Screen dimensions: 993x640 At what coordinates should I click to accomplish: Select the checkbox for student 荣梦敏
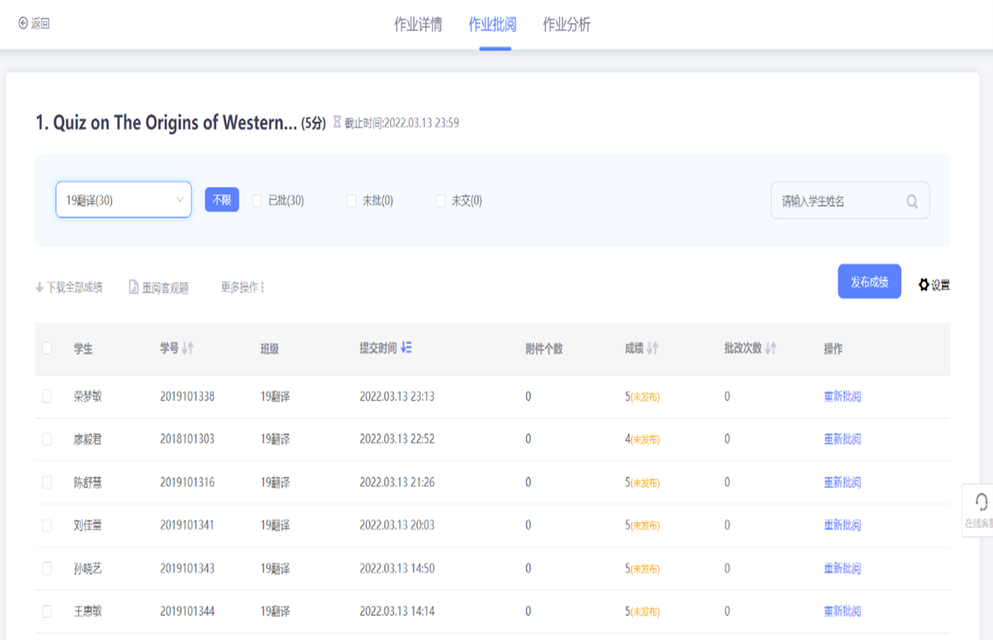47,397
